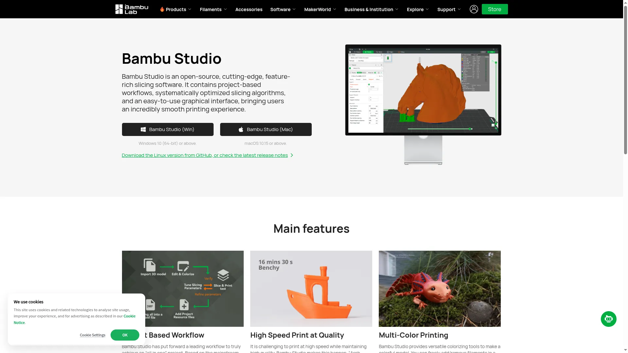Expand the Business & Institution chevron
Image resolution: width=628 pixels, height=353 pixels.
coord(397,9)
